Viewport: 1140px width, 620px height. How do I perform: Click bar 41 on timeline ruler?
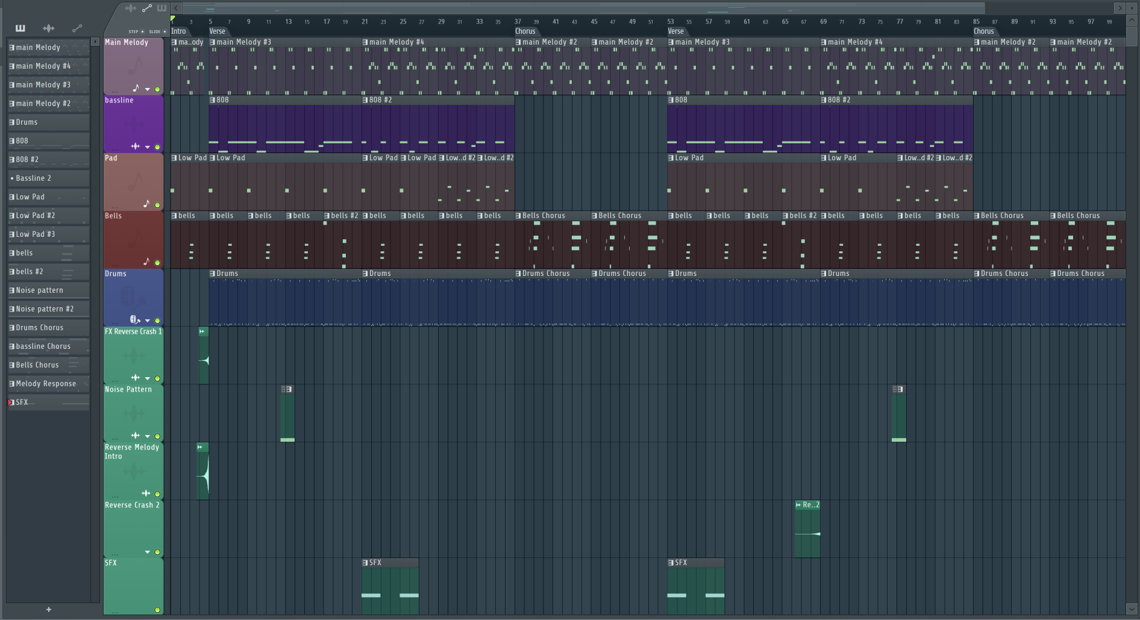[556, 21]
